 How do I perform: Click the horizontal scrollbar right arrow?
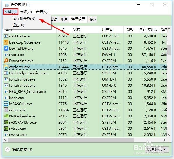(164, 140)
